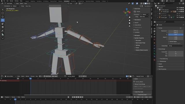Select the Rotate tool in left toolbar
Screen dimensions: 185x104
coord(3,20)
